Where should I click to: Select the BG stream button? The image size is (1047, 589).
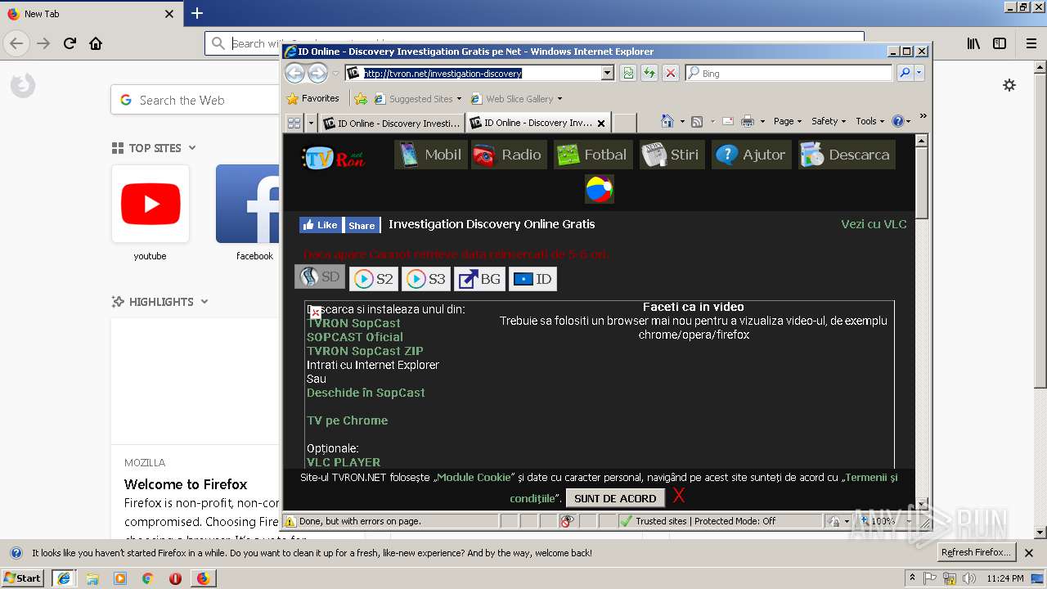click(479, 279)
